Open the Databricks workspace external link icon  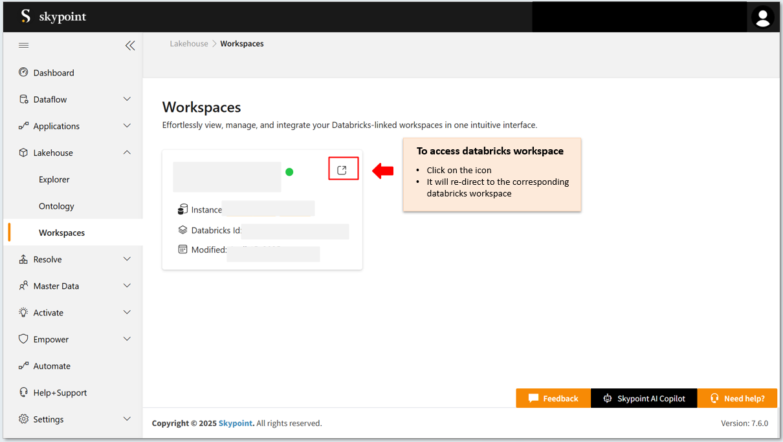click(x=342, y=170)
